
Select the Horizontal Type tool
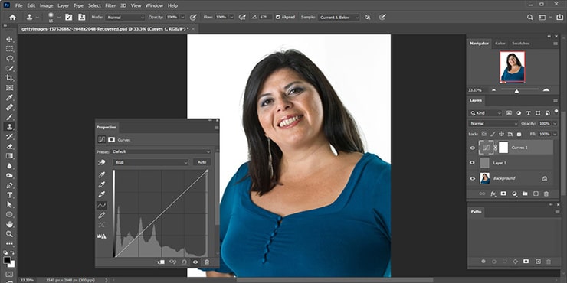pos(9,195)
